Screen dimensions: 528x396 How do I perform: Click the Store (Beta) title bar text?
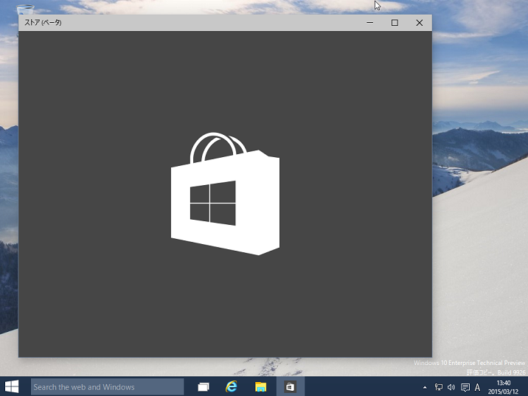pyautogui.click(x=43, y=23)
